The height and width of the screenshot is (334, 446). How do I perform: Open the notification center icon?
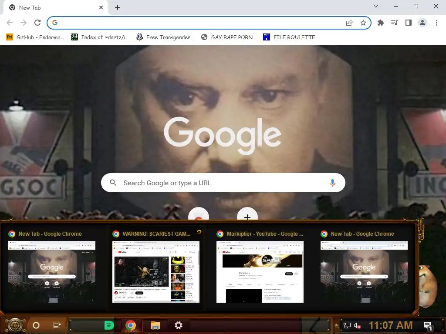click(428, 325)
